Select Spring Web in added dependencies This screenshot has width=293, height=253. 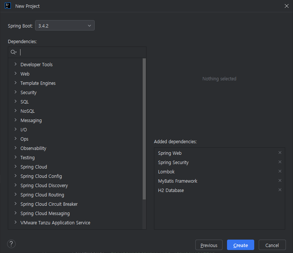(219, 153)
